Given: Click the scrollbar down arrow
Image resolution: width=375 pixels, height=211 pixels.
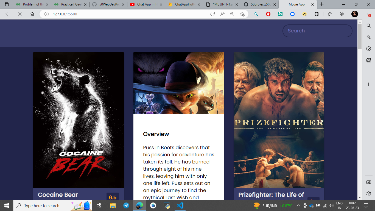Looking at the screenshot, I should [x=360, y=197].
